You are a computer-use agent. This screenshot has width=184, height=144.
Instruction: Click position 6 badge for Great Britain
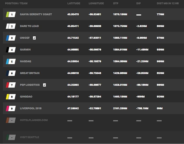click(x=11, y=73)
